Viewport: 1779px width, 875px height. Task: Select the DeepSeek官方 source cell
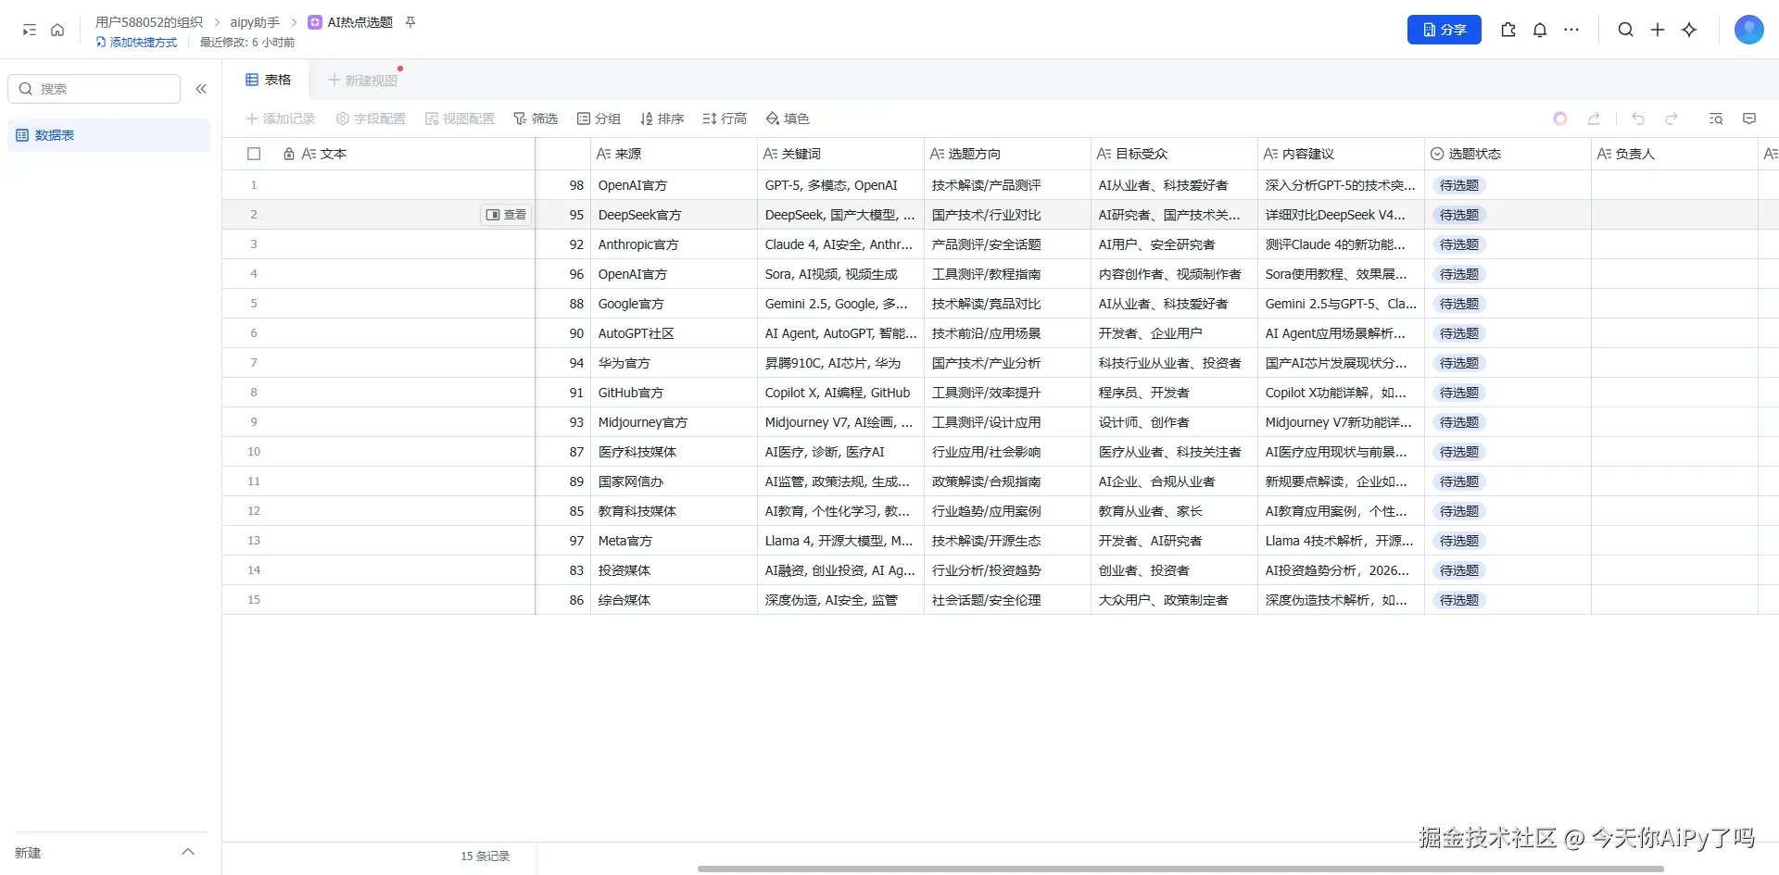click(x=674, y=215)
